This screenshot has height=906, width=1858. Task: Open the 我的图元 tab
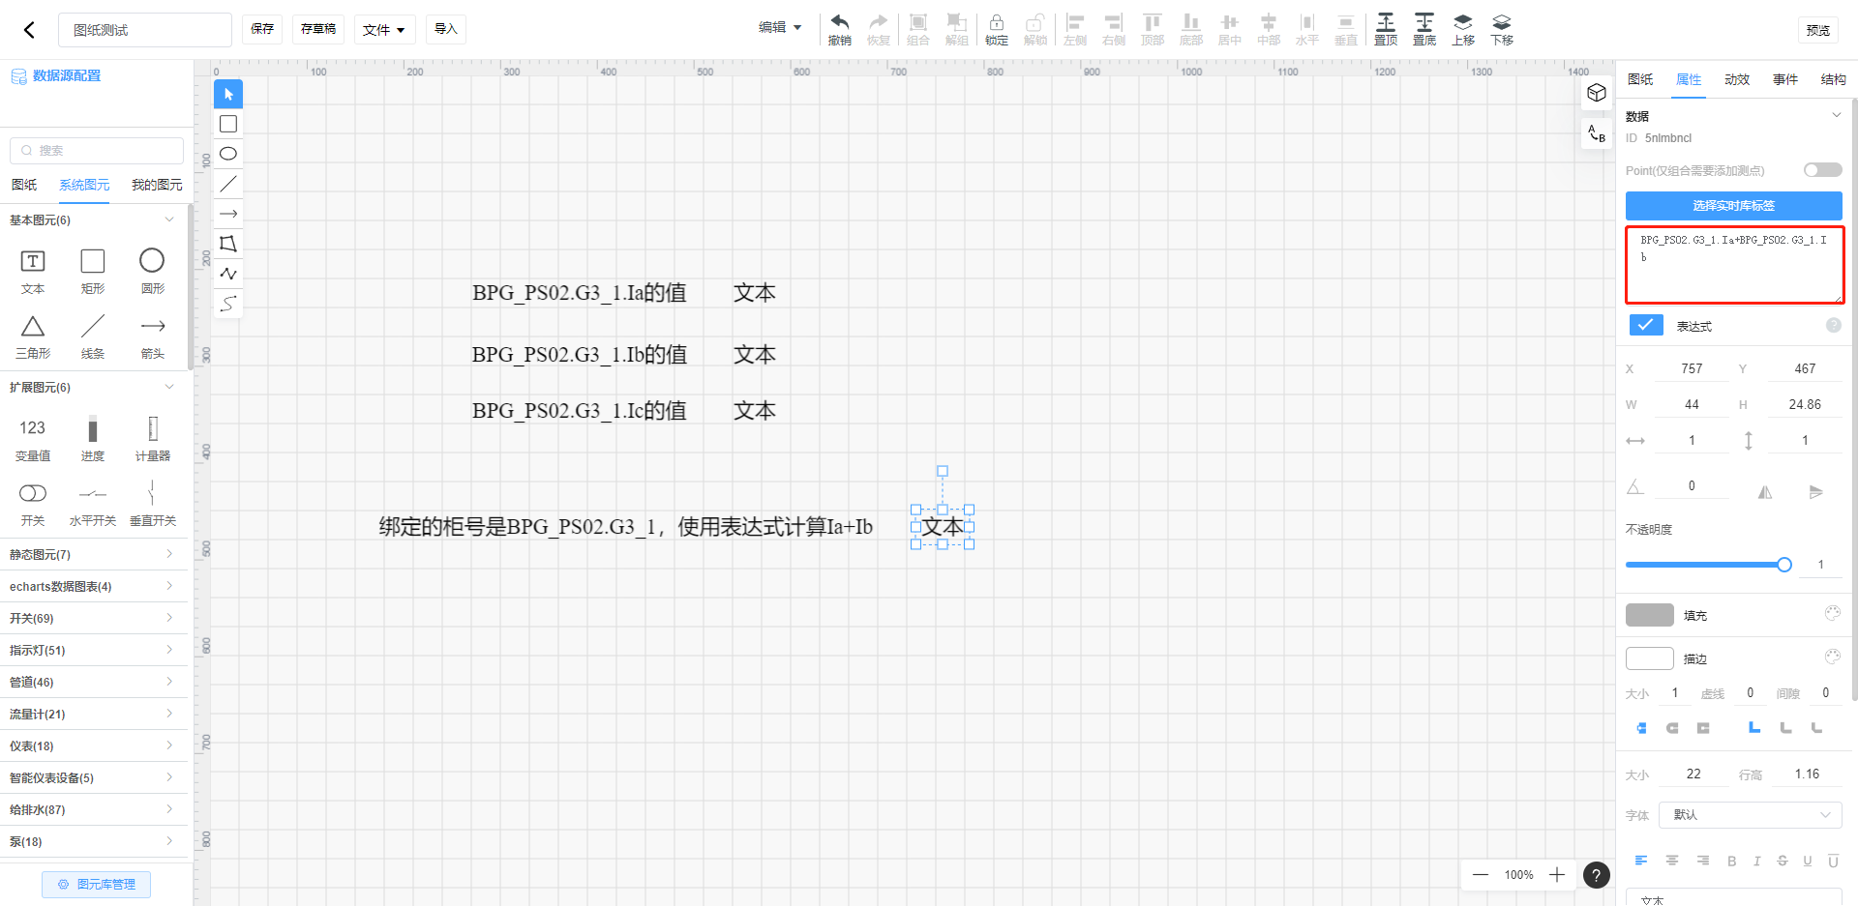(157, 185)
